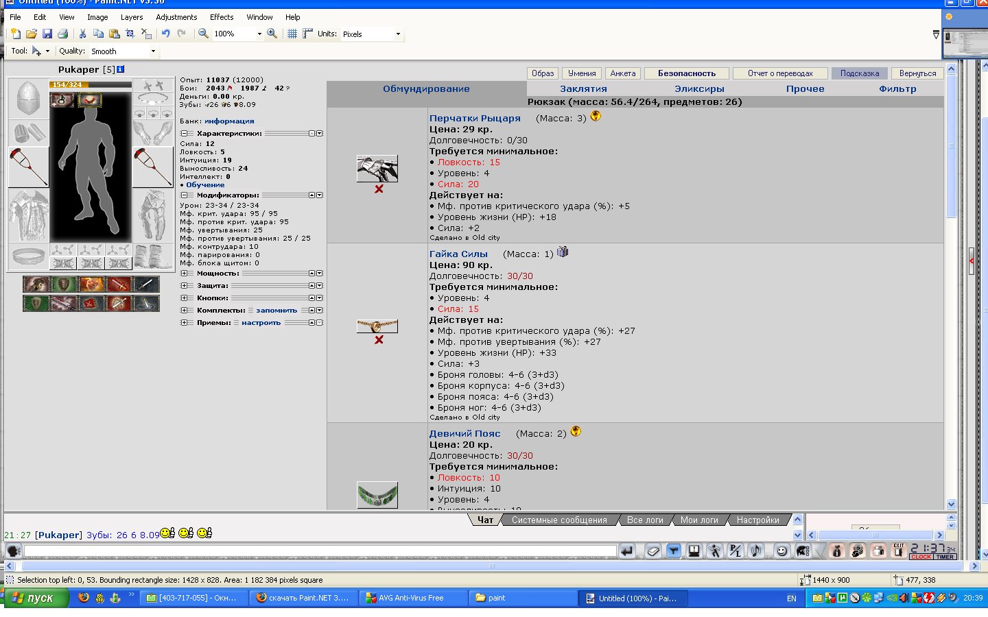Click the Crop to Selection icon

(130, 34)
